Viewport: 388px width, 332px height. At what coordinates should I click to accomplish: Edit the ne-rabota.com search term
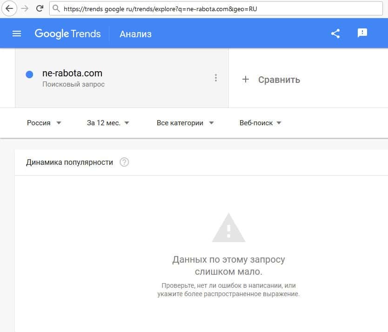tap(72, 73)
